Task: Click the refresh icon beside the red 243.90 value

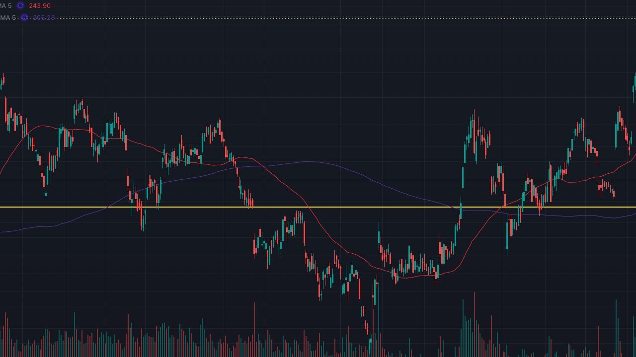Action: tap(20, 5)
